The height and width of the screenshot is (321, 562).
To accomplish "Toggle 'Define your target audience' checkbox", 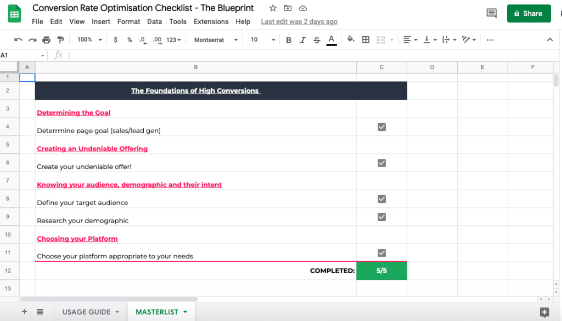I will 382,199.
